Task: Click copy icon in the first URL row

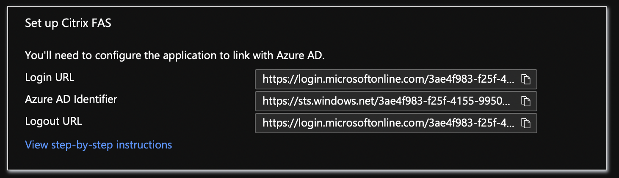Action: point(525,79)
